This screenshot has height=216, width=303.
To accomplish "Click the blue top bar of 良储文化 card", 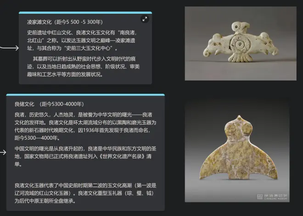I will [85, 95].
